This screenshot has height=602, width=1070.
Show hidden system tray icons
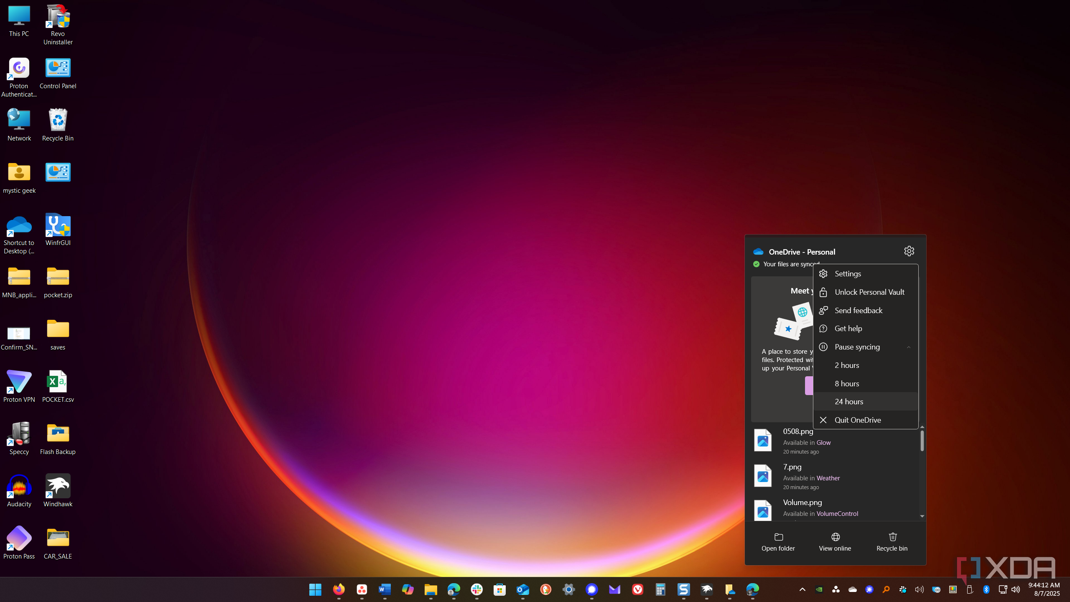click(x=802, y=589)
